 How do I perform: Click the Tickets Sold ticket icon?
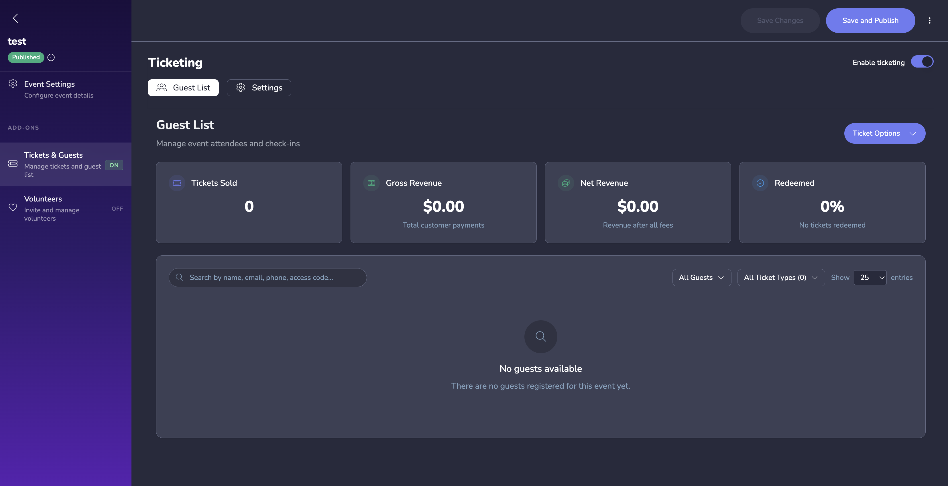tap(177, 183)
